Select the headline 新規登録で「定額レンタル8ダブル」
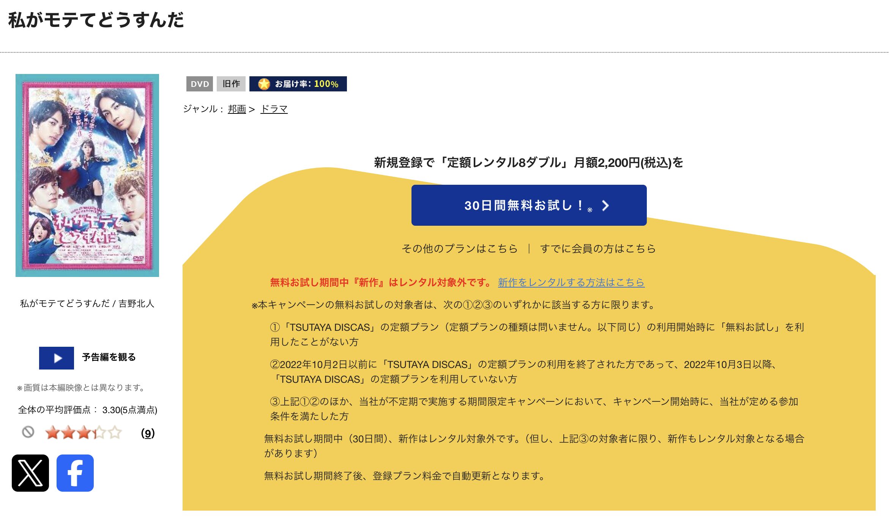 click(x=471, y=162)
